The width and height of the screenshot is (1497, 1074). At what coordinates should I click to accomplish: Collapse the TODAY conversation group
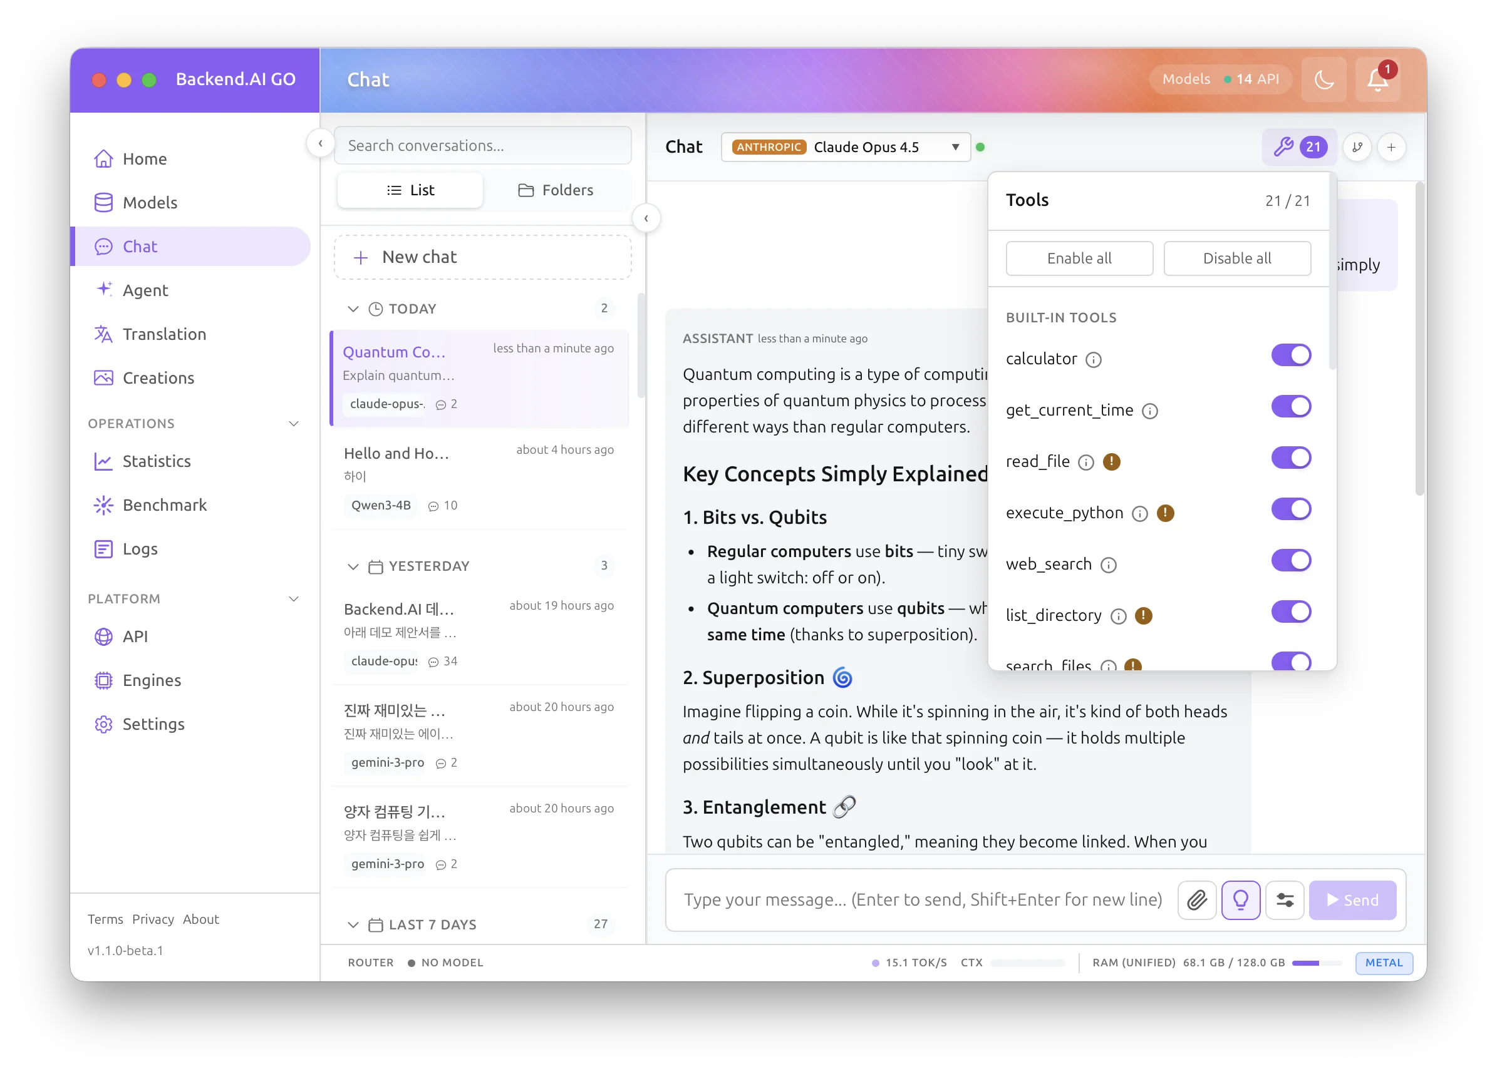point(353,309)
